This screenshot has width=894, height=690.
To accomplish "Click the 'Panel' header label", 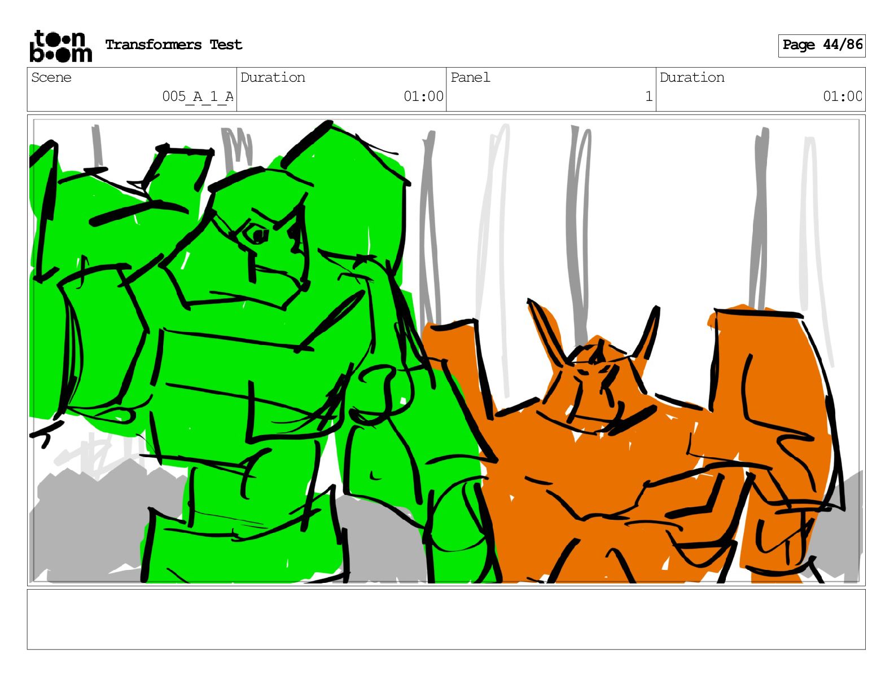I will 470,77.
